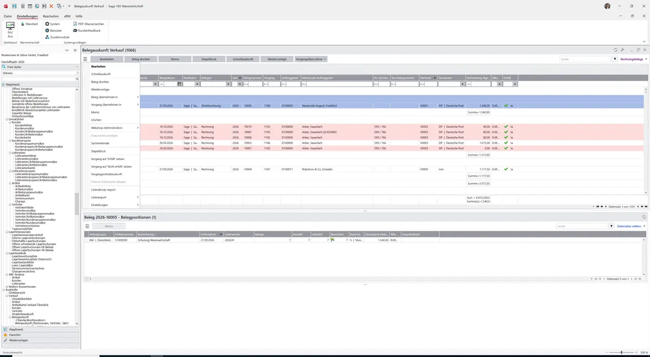Collapse the Umsatzlisten tree node
Image resolution: width=650 pixels, height=357 pixels.
7,119
